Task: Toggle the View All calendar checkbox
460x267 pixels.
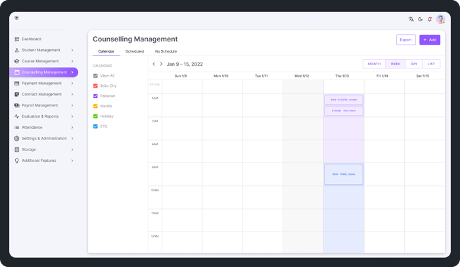Action: (95, 76)
